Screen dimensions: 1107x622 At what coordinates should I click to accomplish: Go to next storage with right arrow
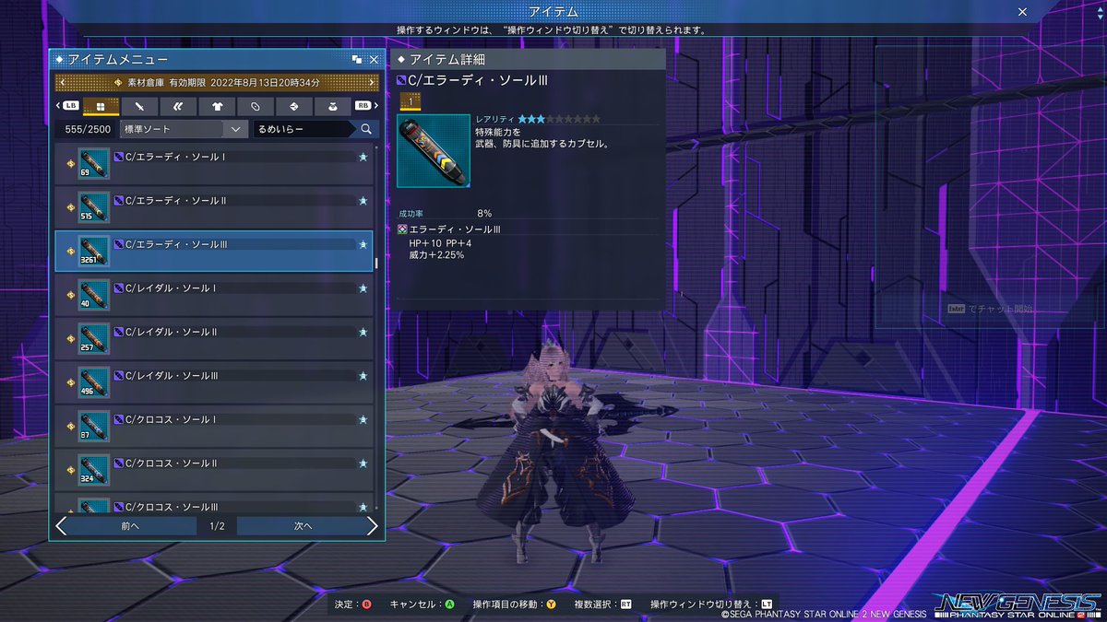374,83
